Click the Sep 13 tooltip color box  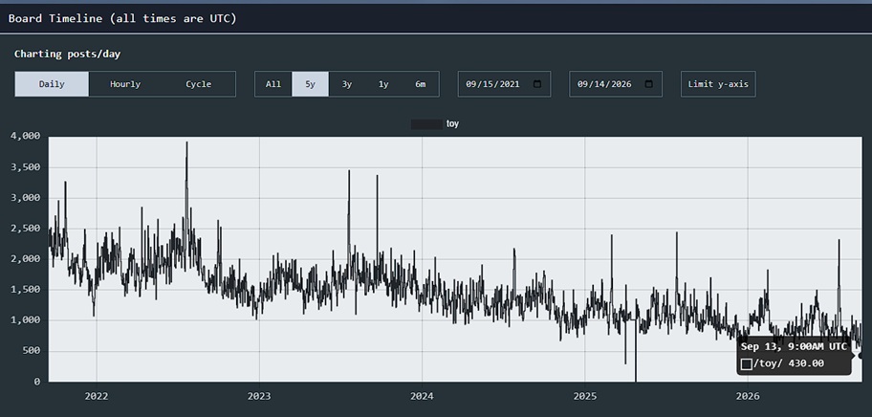747,364
